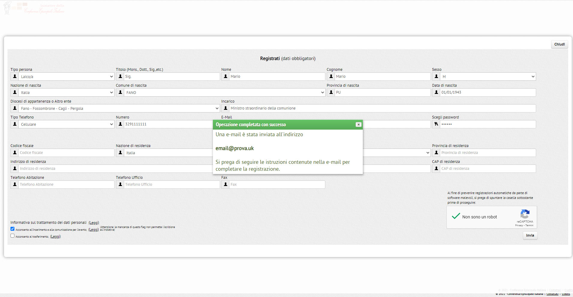The image size is (573, 297).
Task: Open the Diocesi di appartenenza dropdown
Action: 119,108
